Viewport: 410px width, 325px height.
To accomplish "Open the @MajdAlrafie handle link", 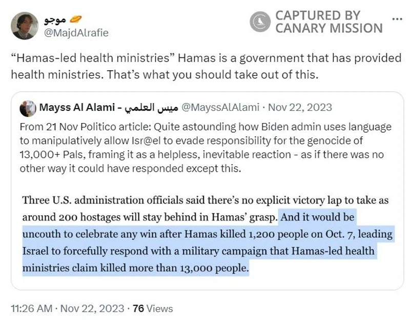I will pyautogui.click(x=75, y=32).
